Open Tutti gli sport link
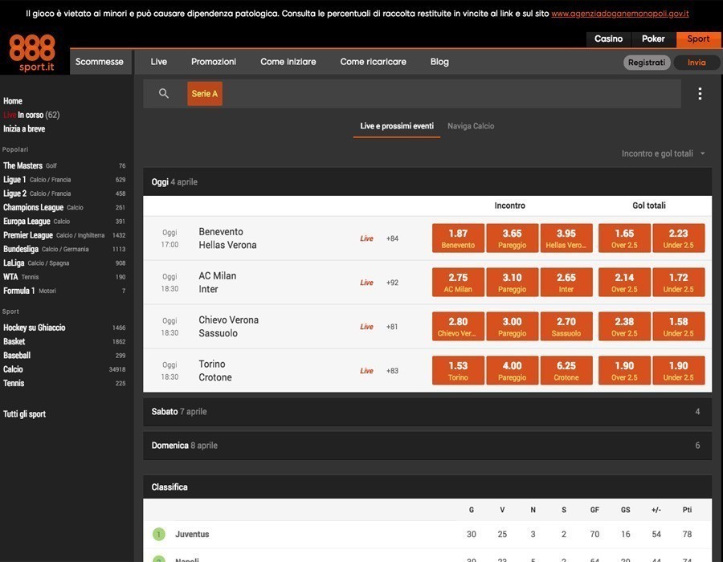The height and width of the screenshot is (562, 723). pos(24,413)
